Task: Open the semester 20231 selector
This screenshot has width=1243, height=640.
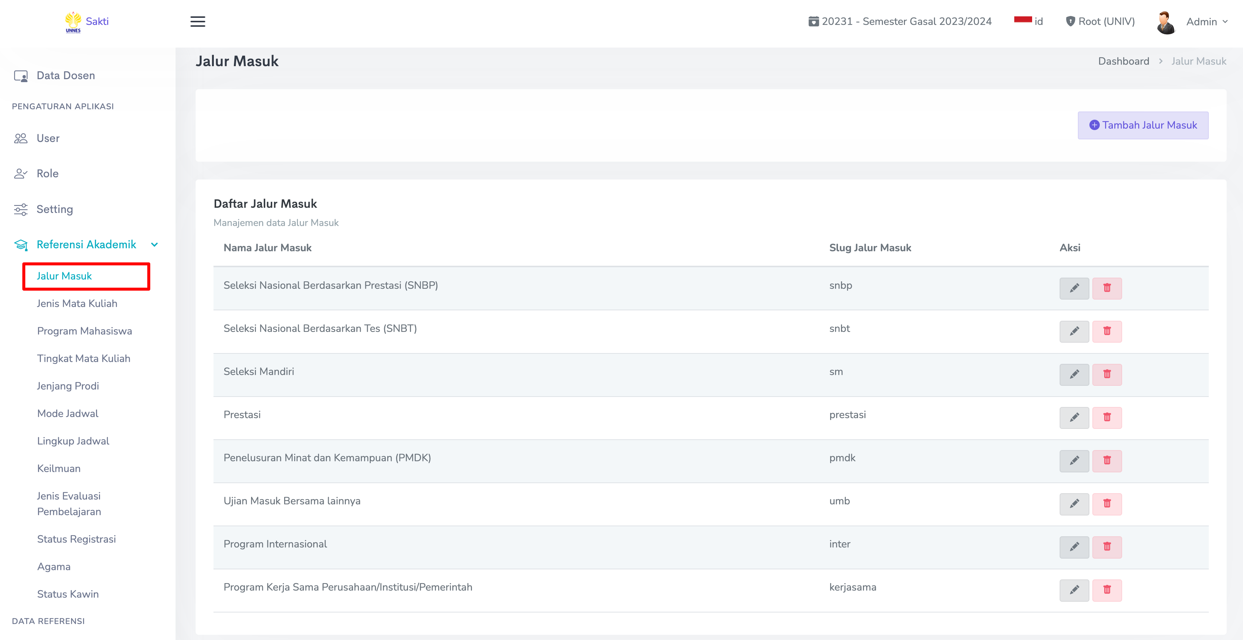Action: click(x=900, y=21)
